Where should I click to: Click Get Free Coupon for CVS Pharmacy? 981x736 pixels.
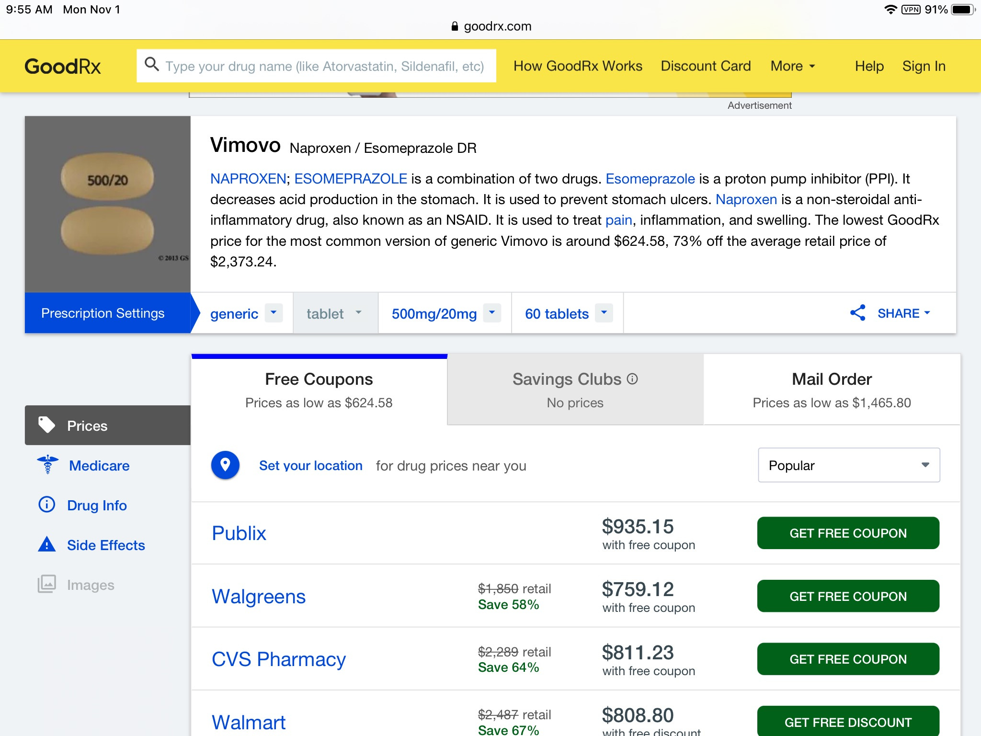pyautogui.click(x=848, y=659)
